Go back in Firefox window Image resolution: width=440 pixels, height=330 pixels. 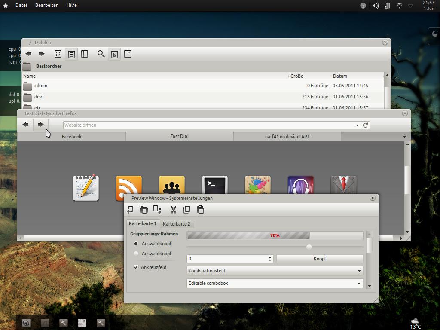25,125
